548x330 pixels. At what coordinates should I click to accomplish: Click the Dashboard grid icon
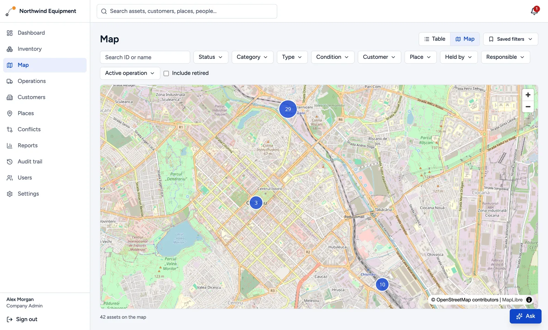click(x=10, y=33)
